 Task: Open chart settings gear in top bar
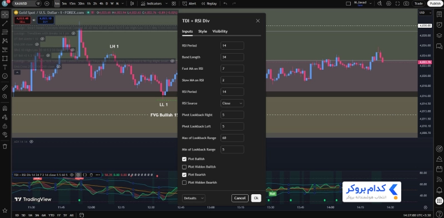point(389,4)
